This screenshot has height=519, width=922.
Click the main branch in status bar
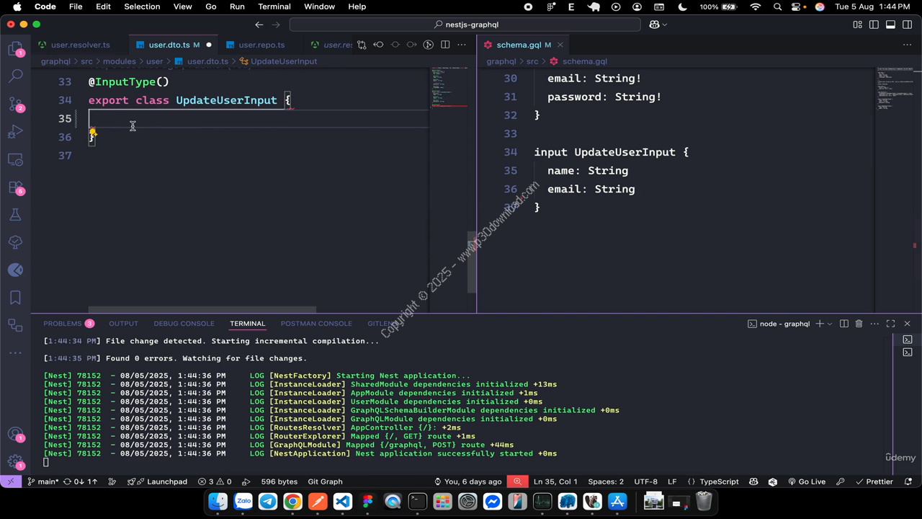click(43, 482)
